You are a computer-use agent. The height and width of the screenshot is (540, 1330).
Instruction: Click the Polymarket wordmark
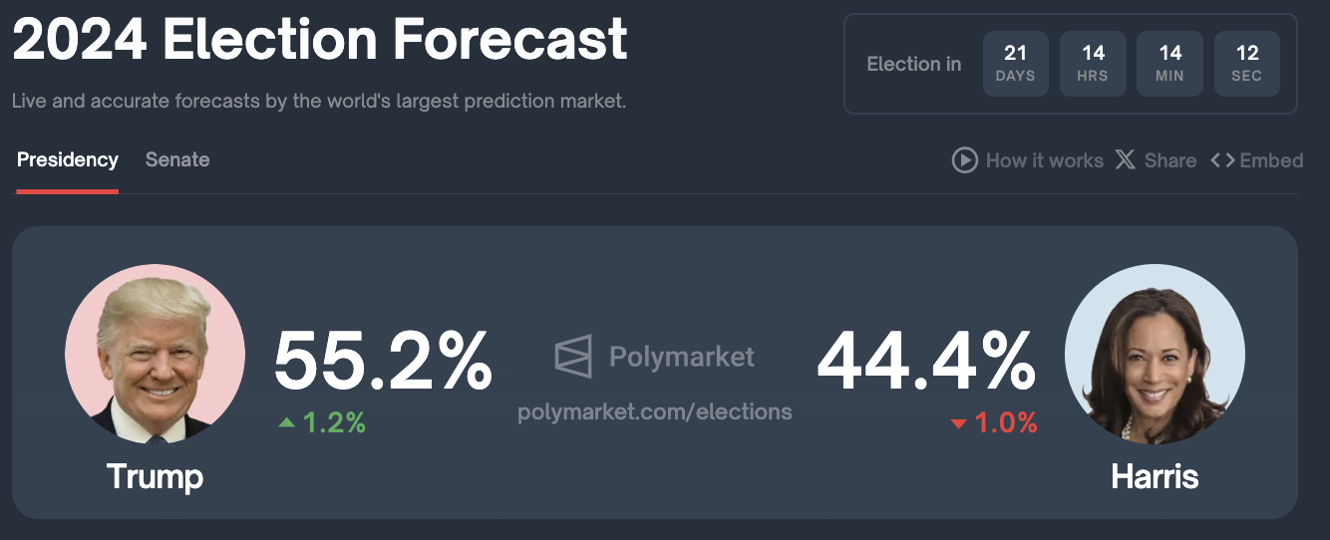click(682, 357)
